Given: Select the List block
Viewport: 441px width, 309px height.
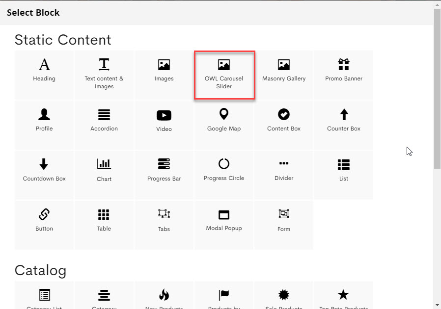Looking at the screenshot, I should [x=344, y=175].
